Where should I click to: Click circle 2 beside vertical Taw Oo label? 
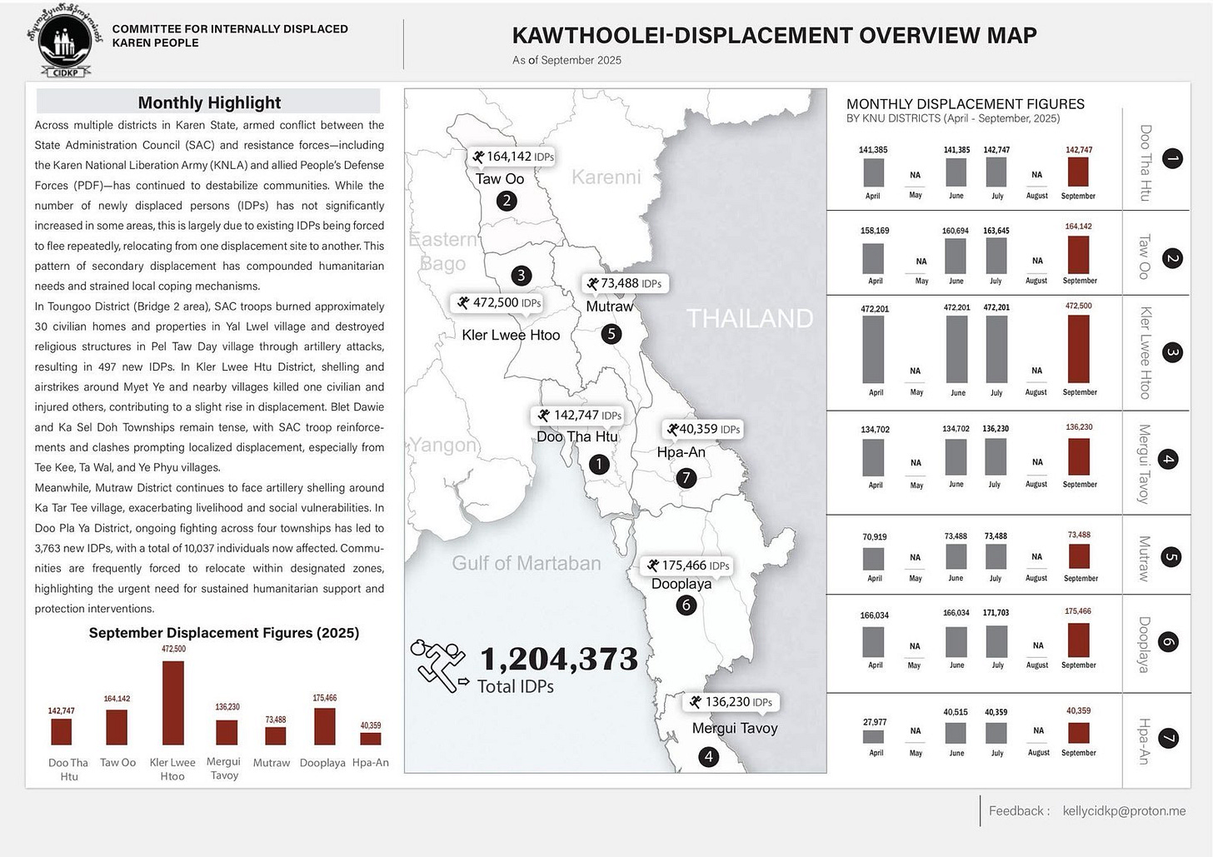(1171, 258)
